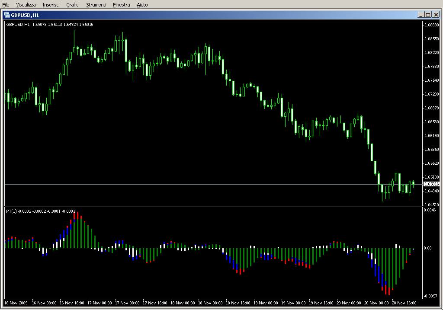443x310 pixels.
Task: Click the GBPUSD,H1 title bar text
Action: click(25, 15)
